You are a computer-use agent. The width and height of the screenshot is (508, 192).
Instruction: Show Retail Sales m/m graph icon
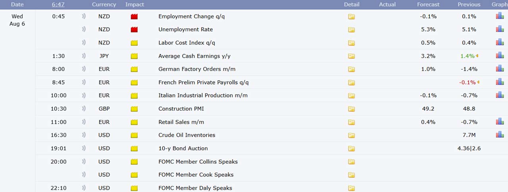point(499,122)
